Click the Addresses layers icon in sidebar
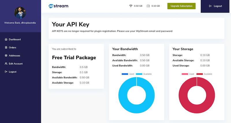231x123 pixels. pyautogui.click(x=6, y=55)
